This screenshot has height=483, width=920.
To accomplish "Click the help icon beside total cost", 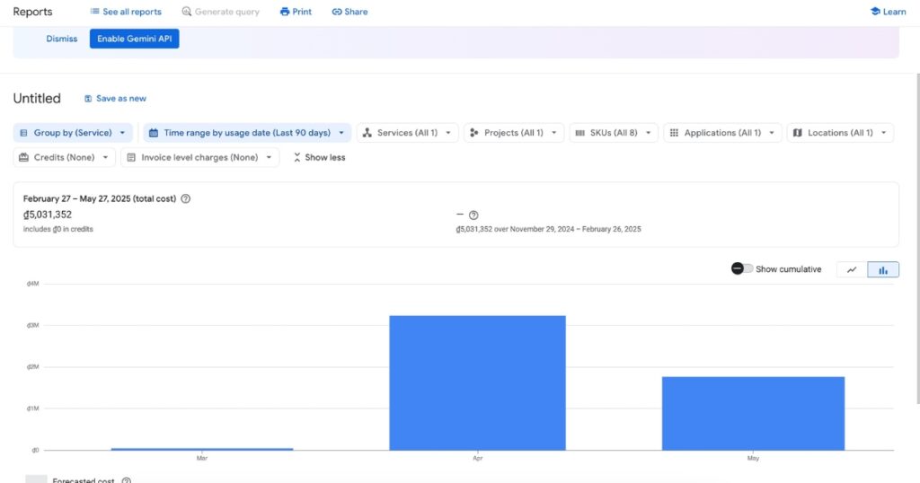I will (x=186, y=198).
